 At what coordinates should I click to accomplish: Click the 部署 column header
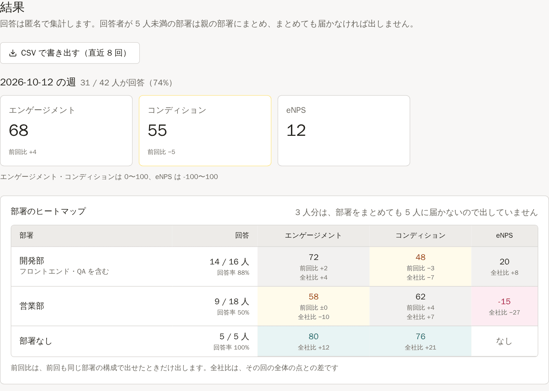[x=91, y=236]
